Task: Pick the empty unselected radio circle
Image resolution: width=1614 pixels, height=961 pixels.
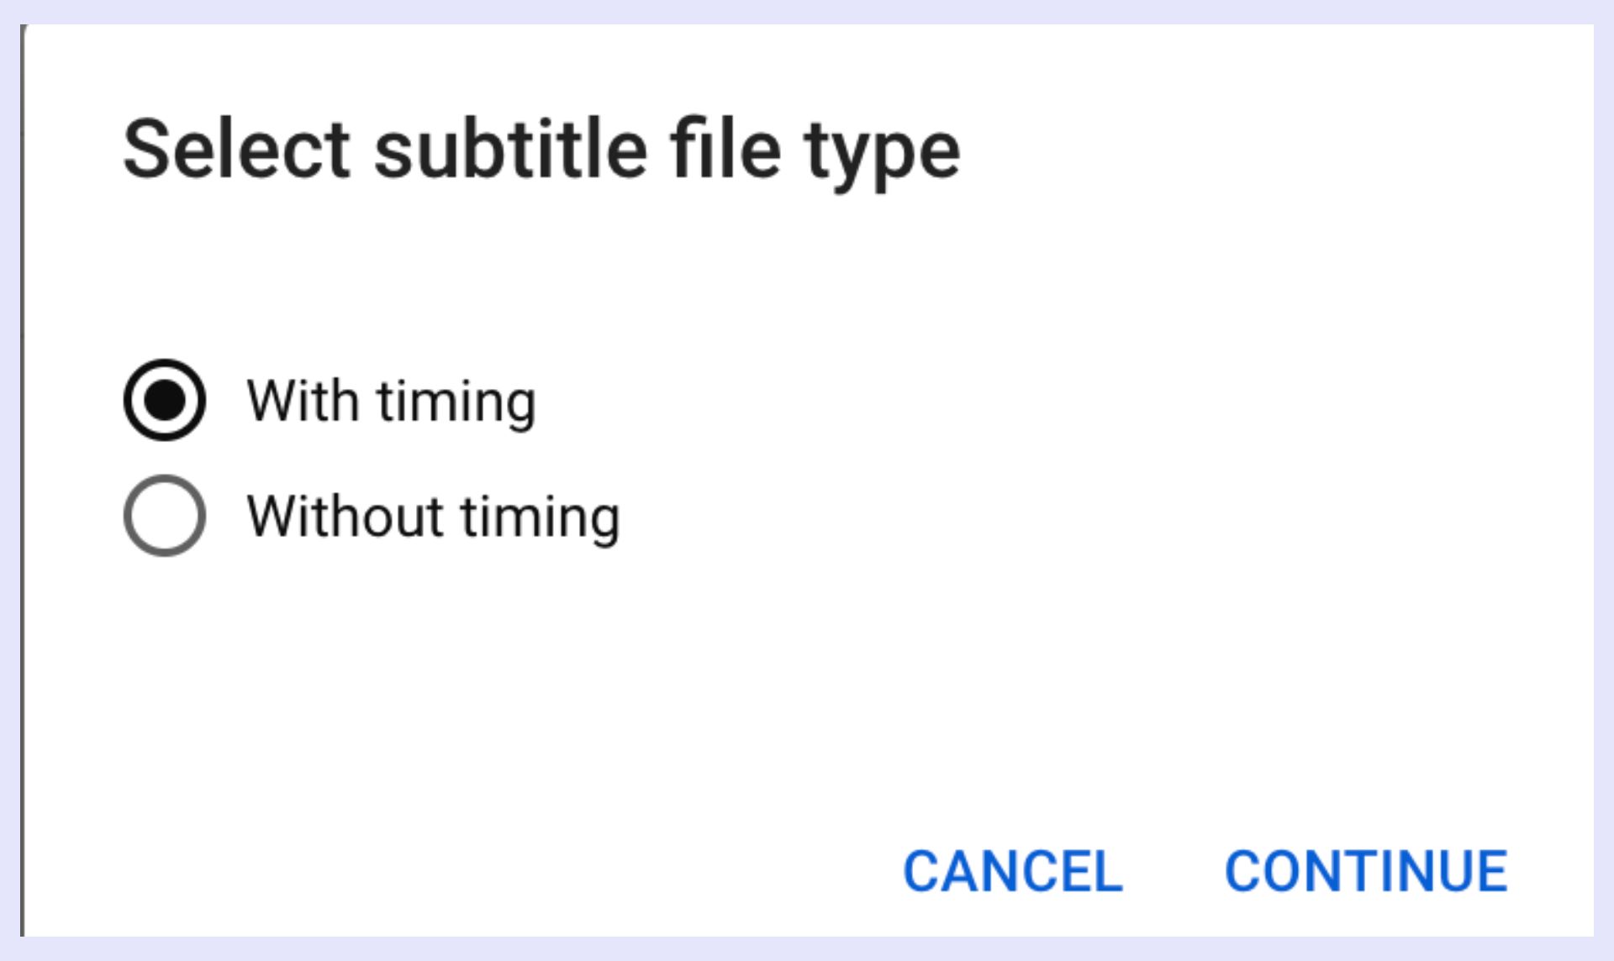Action: (165, 516)
